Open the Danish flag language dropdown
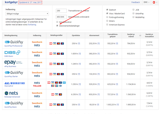This screenshot has height=114, width=164. [x=155, y=2]
